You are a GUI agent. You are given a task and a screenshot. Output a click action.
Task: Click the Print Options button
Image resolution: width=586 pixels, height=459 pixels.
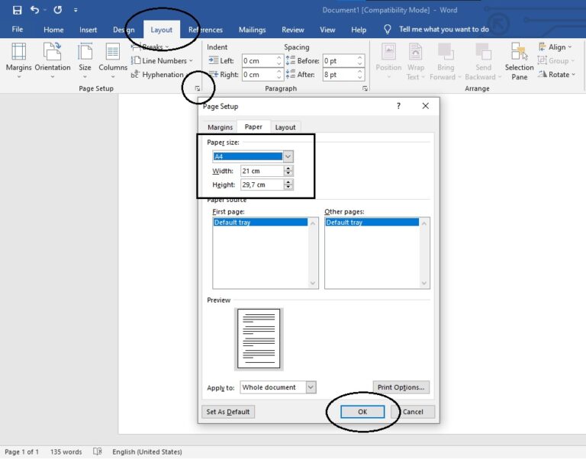401,387
